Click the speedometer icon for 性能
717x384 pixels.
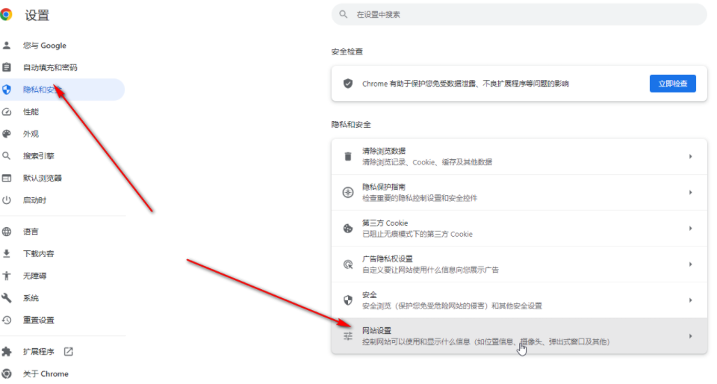(x=7, y=111)
